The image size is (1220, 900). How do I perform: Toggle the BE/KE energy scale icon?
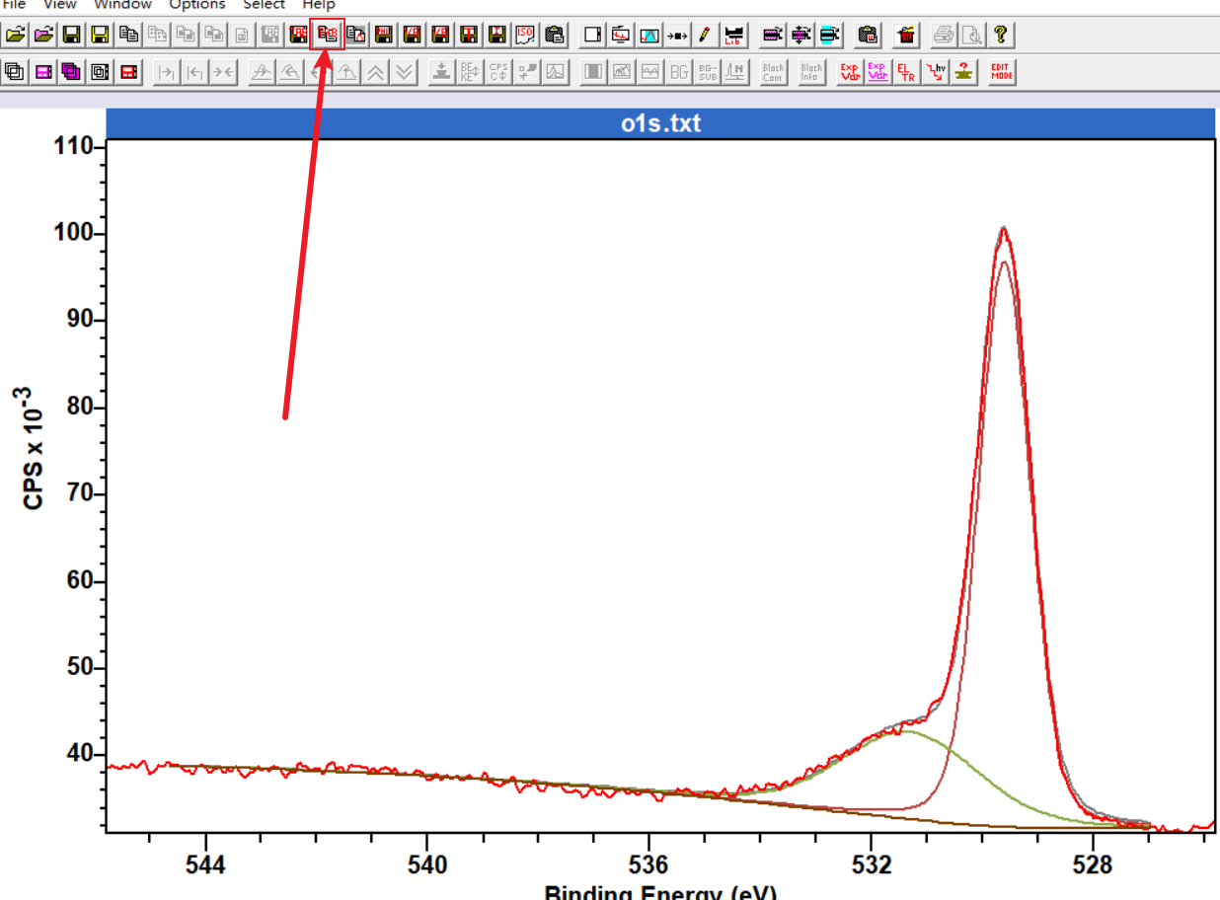click(x=469, y=72)
